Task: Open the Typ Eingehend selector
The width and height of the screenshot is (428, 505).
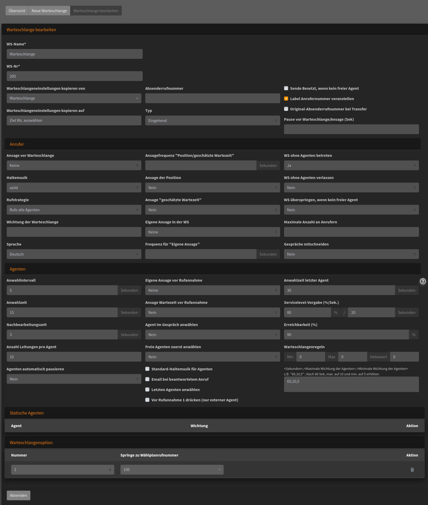Action: click(x=213, y=120)
